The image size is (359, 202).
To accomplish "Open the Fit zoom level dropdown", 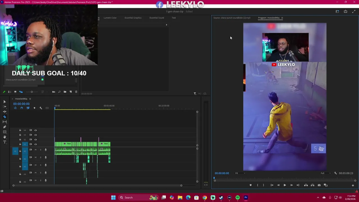I will pos(240,173).
